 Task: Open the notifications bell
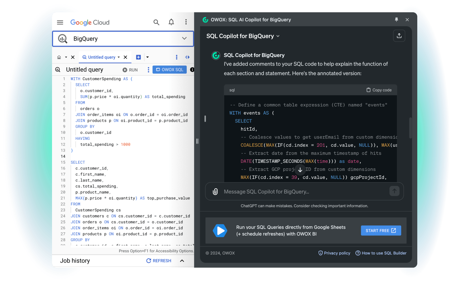coord(171,22)
